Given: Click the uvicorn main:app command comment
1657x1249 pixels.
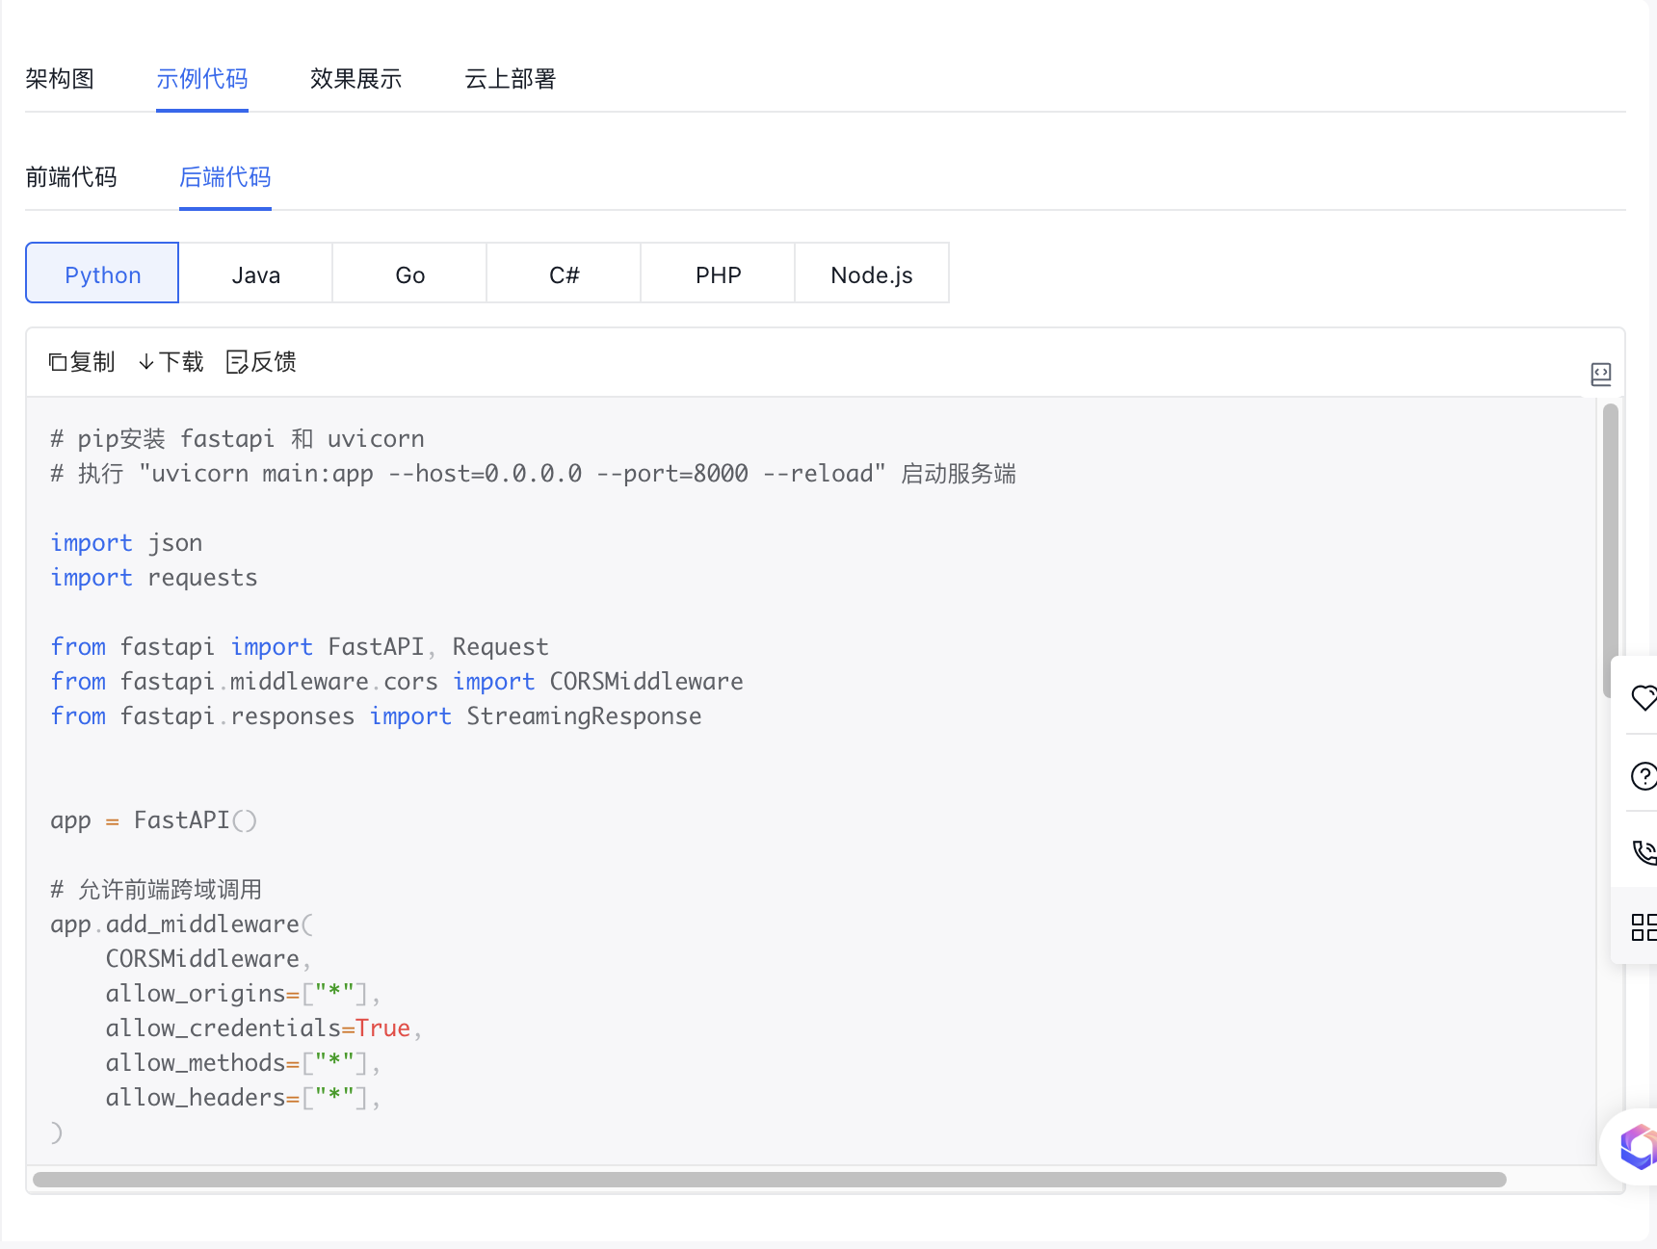Looking at the screenshot, I should [x=533, y=474].
